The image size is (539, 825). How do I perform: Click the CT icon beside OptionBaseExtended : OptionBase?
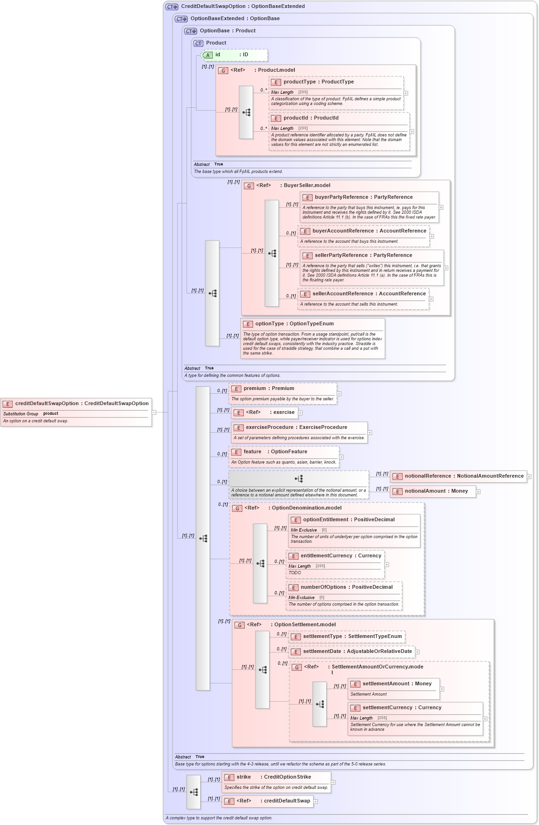[181, 19]
